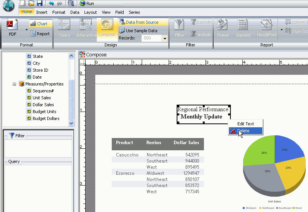308x212 pixels.
Task: Click the Records value field
Action: 151,38
